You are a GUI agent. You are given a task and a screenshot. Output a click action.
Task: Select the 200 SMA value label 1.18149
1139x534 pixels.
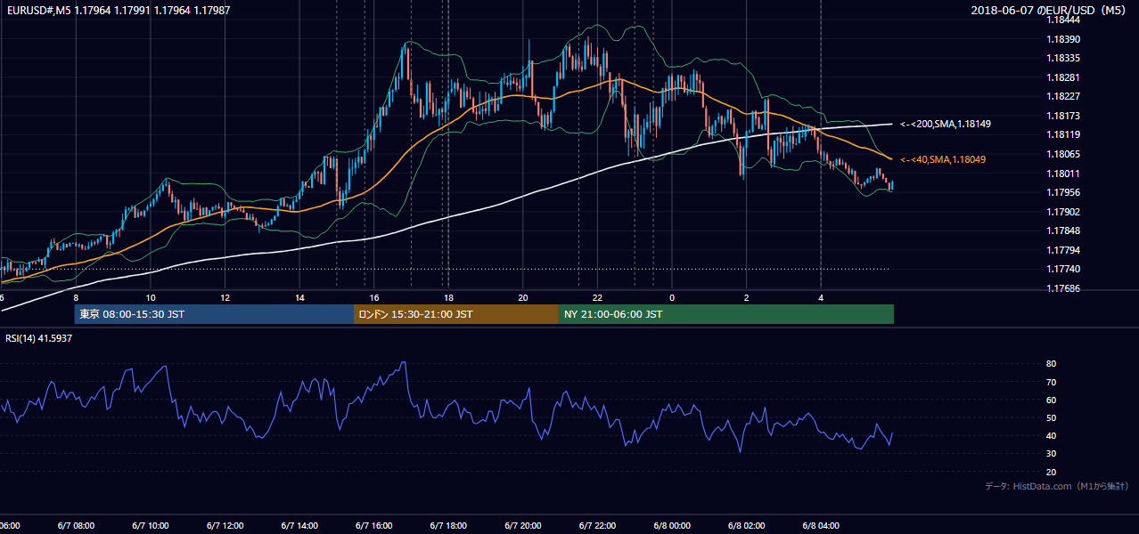pyautogui.click(x=946, y=124)
